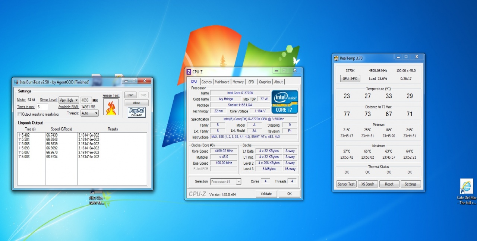This screenshot has height=241, width=477.
Task: Click the Start button in IntelBurnTest
Action: 130,95
